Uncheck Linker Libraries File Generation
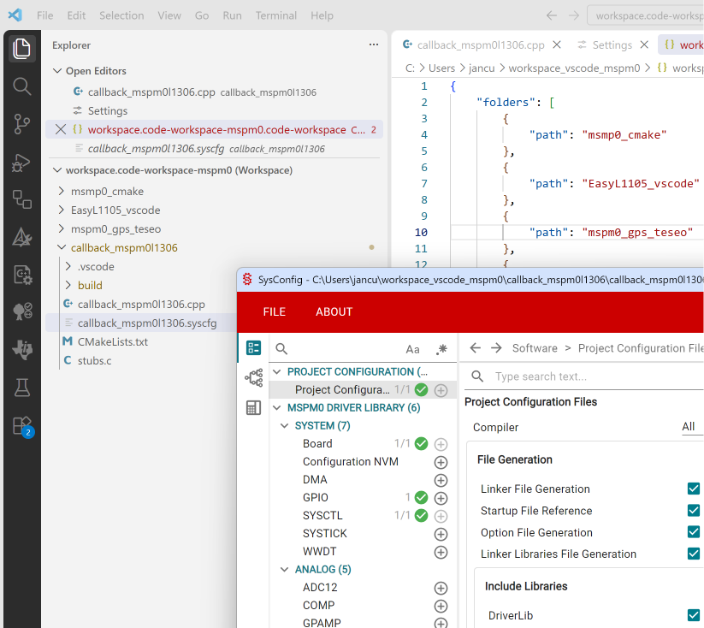The image size is (704, 628). [694, 554]
